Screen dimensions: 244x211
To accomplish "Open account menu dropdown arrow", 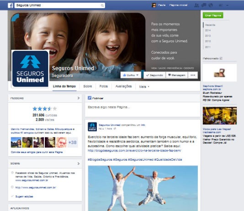I will tap(228, 5).
